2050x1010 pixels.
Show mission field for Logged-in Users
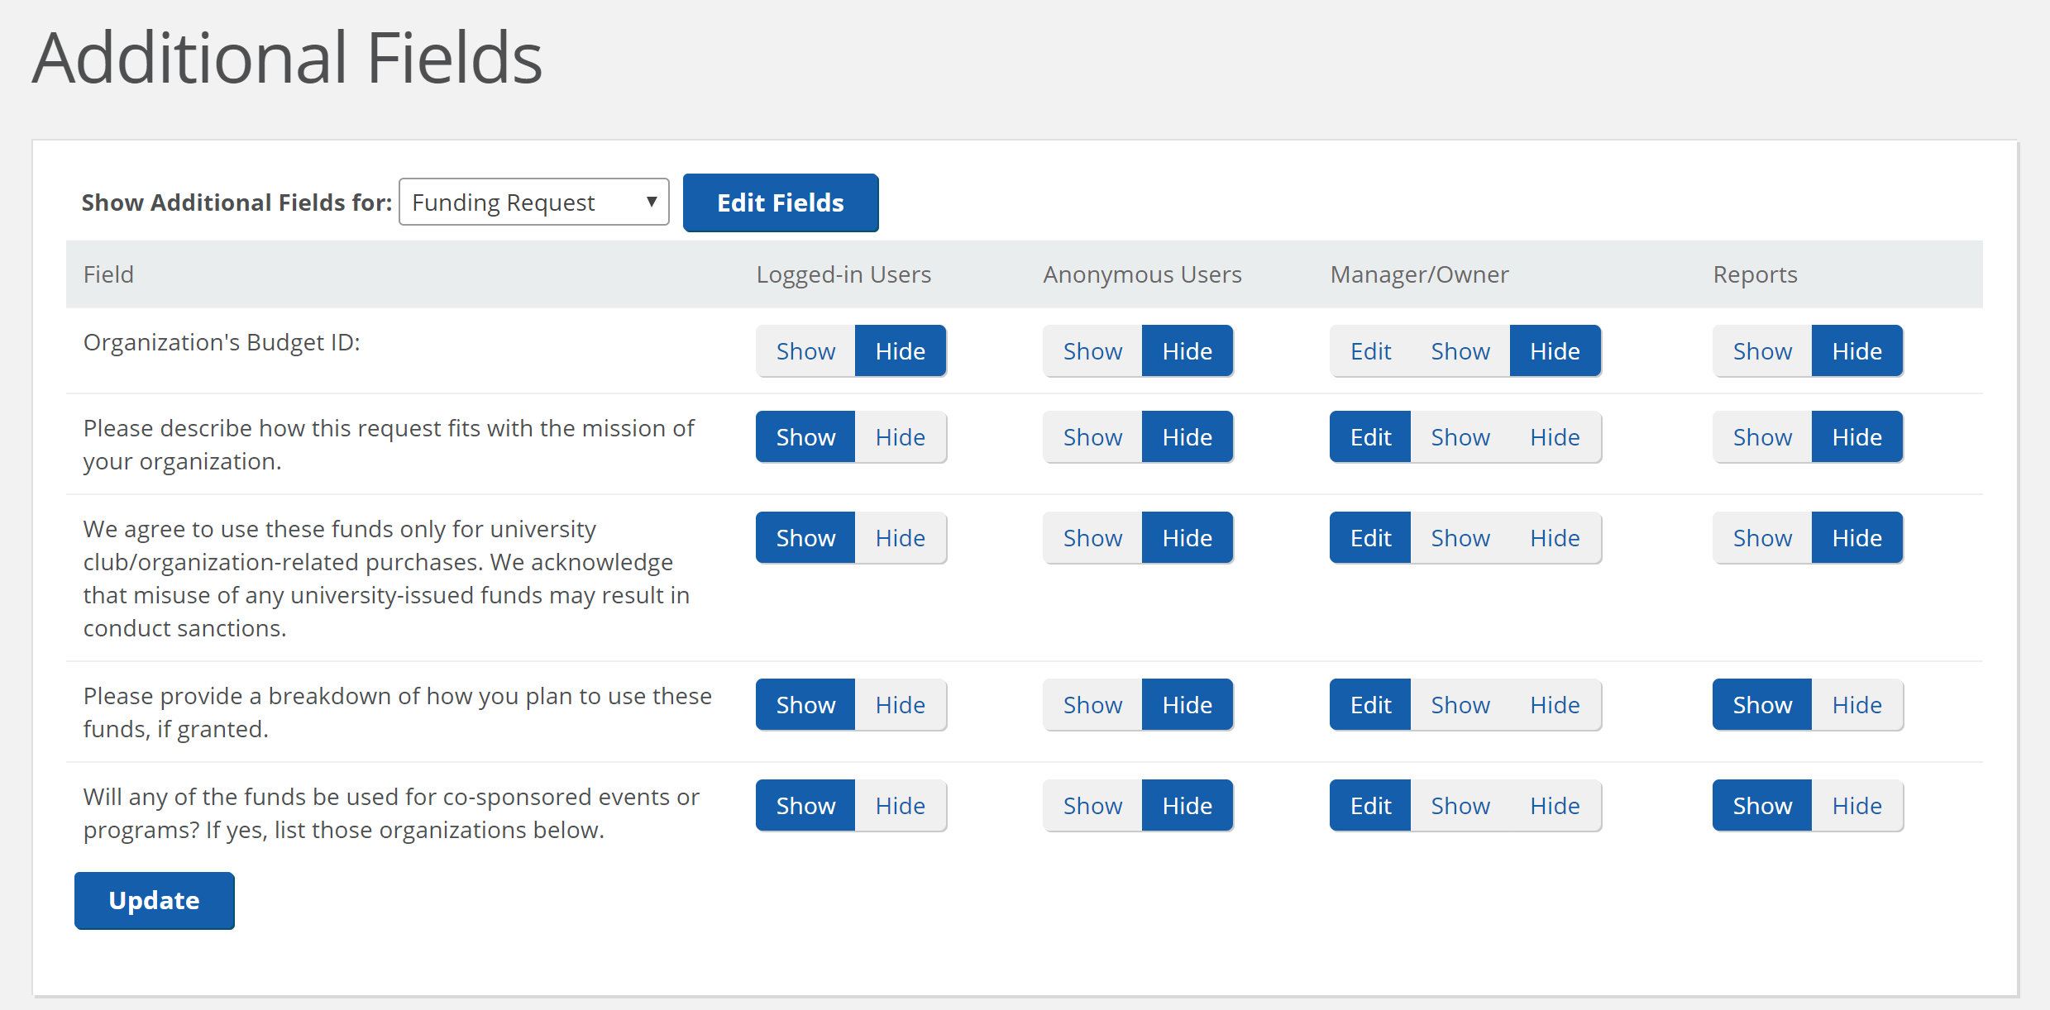(805, 437)
